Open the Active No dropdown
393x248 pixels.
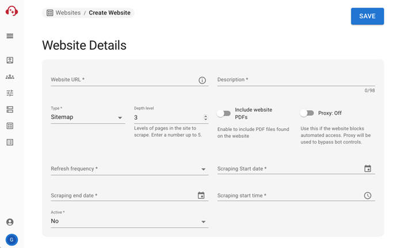[129, 221]
